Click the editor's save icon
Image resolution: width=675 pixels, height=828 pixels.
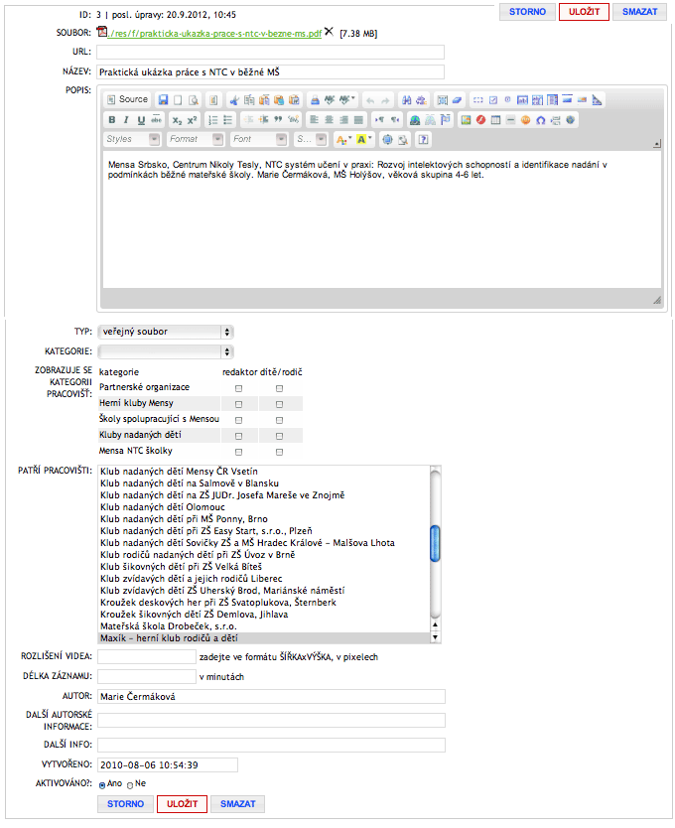[x=163, y=100]
